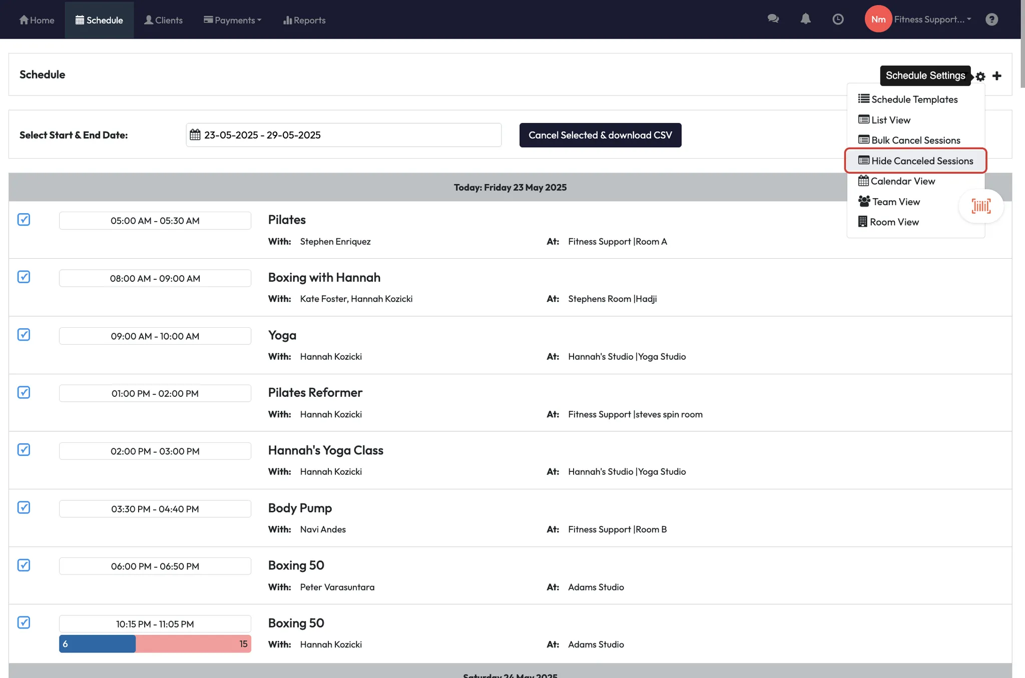
Task: Click the clock history icon
Action: click(x=838, y=19)
